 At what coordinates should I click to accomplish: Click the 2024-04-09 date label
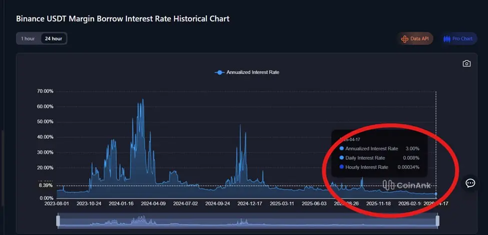154,203
